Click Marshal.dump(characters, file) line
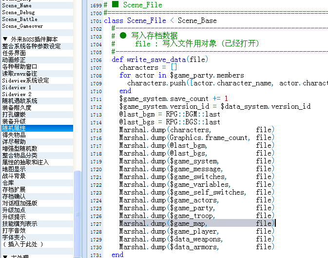This screenshot has height=258, width=328. pyautogui.click(x=196, y=130)
